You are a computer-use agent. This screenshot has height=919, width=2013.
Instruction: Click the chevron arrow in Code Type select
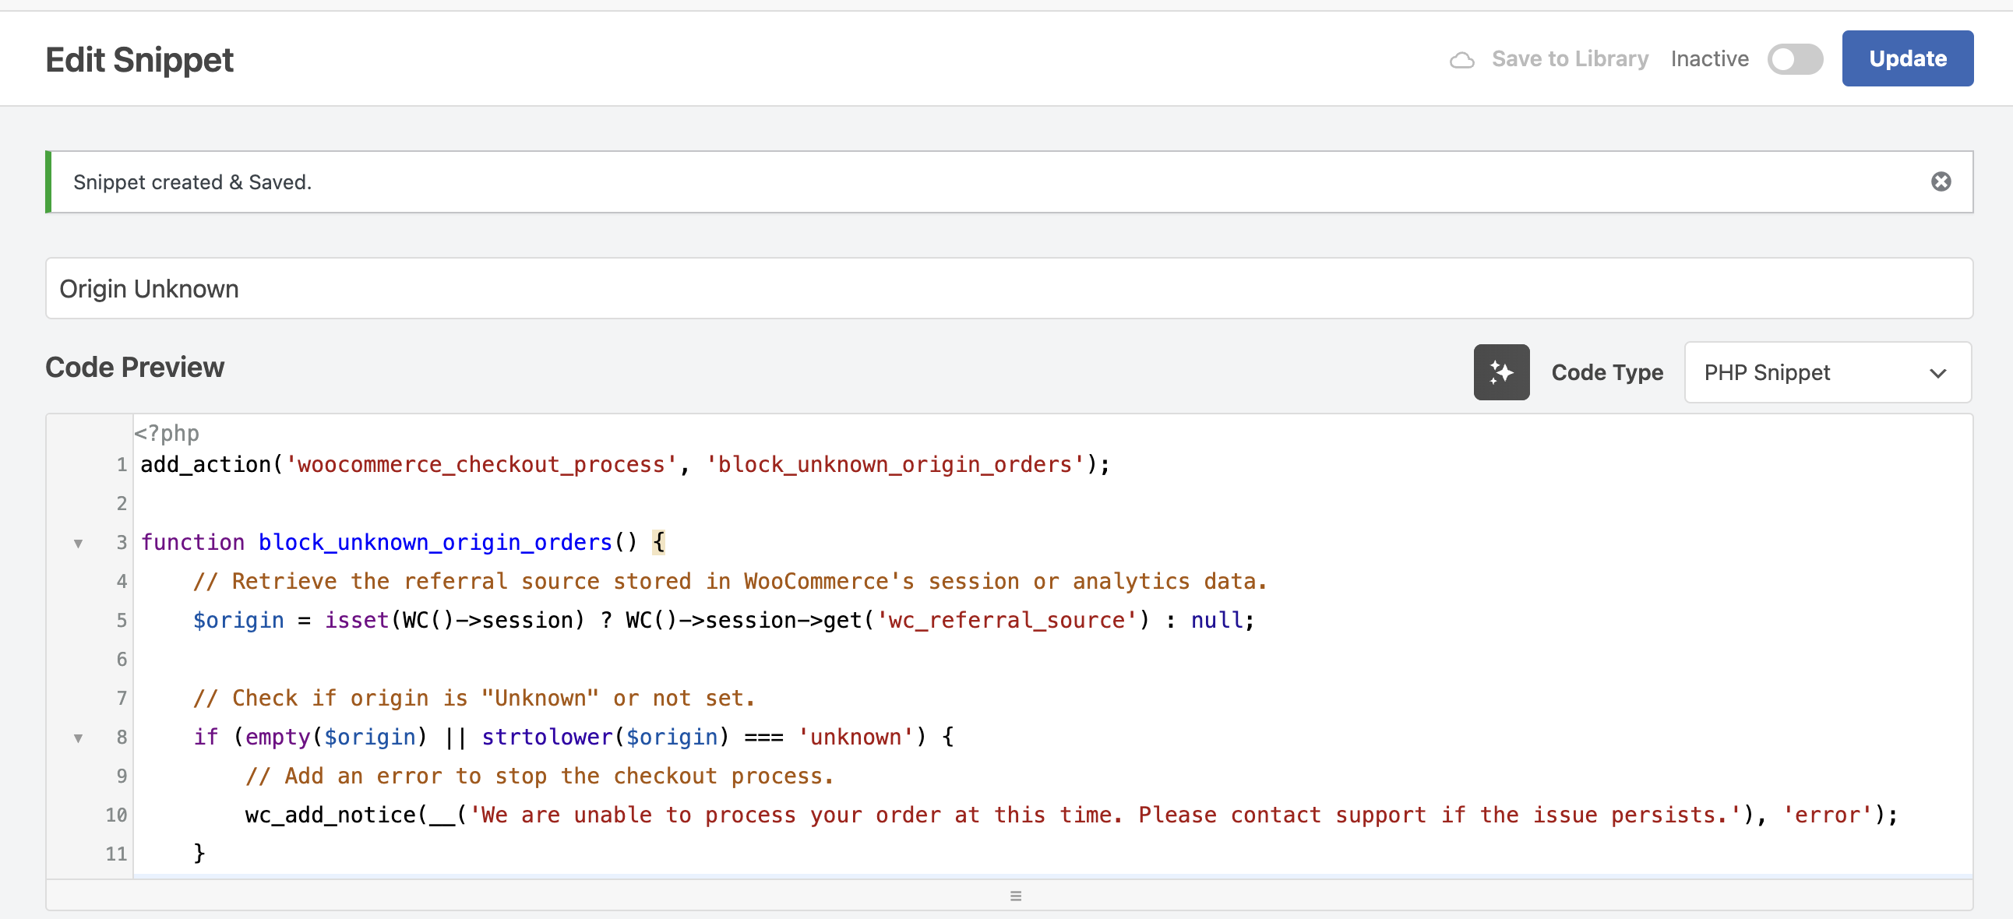(x=1937, y=374)
